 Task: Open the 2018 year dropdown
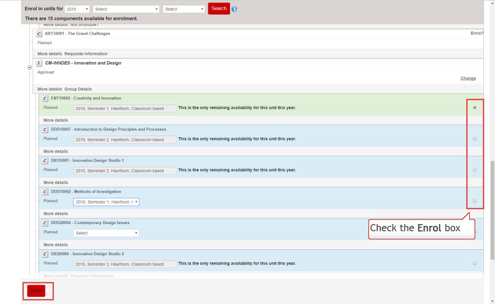pyautogui.click(x=77, y=9)
